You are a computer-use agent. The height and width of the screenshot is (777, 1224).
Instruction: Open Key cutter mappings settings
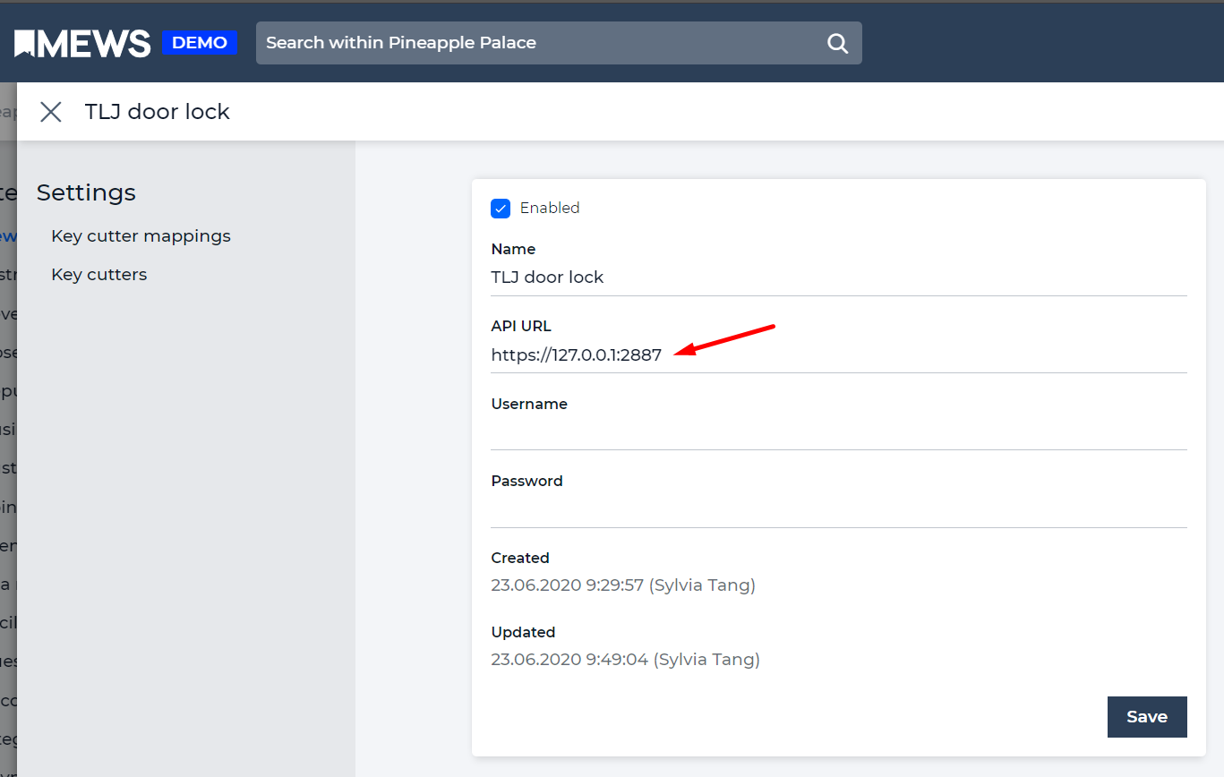point(141,236)
